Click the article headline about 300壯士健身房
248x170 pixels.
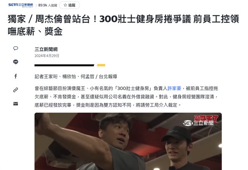click(x=123, y=25)
